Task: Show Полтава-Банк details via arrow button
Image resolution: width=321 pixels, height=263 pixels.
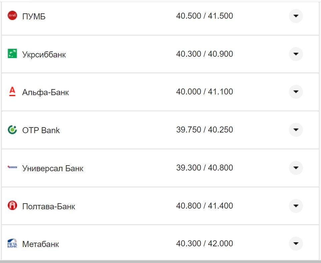Action: click(x=296, y=206)
